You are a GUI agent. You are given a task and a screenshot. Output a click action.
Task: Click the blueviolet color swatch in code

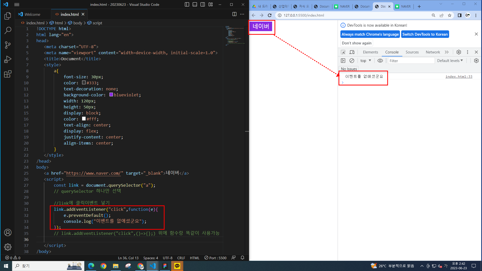click(111, 95)
